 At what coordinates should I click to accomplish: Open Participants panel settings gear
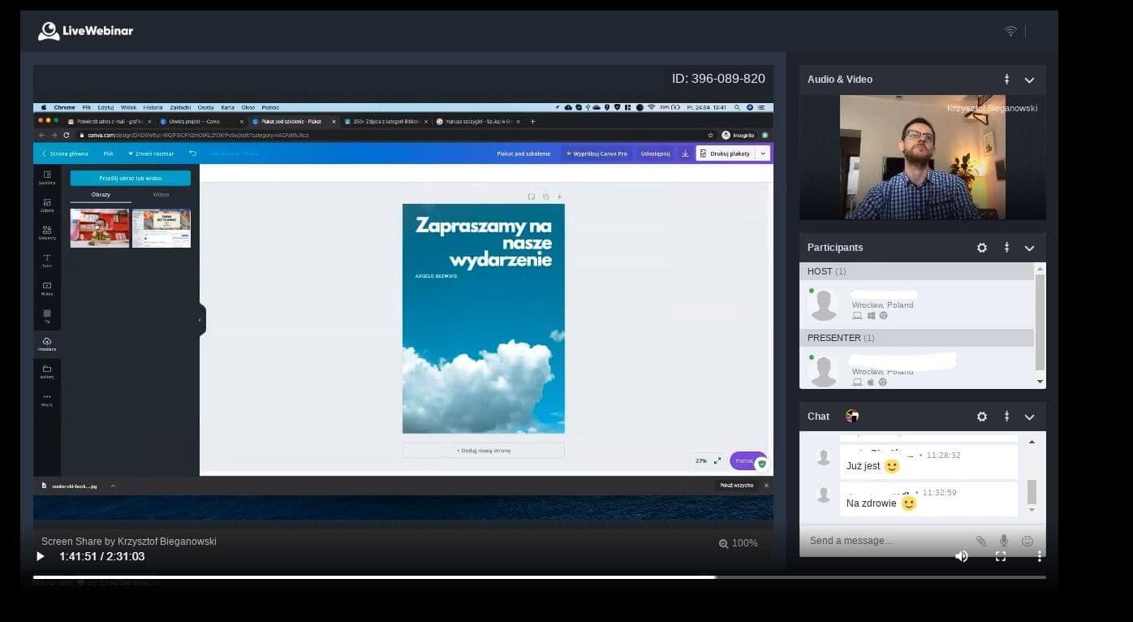(982, 248)
